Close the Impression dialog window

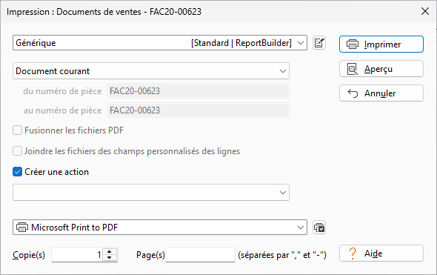click(425, 11)
